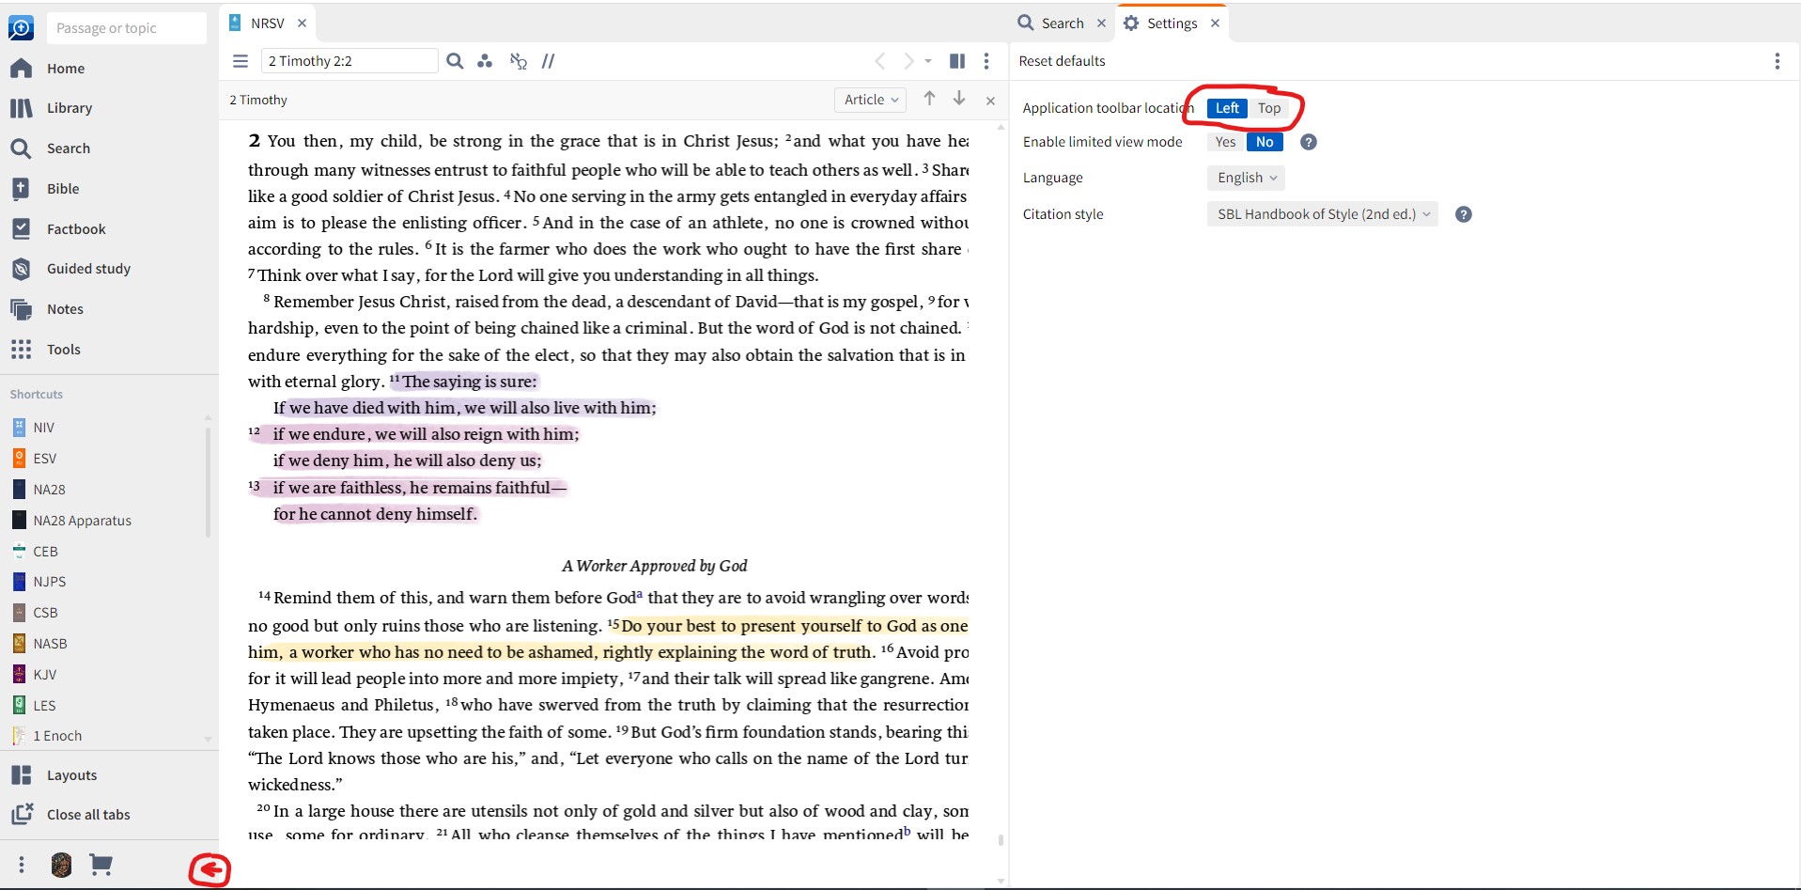1801x890 pixels.
Task: Open the Tools menu
Action: click(x=64, y=349)
